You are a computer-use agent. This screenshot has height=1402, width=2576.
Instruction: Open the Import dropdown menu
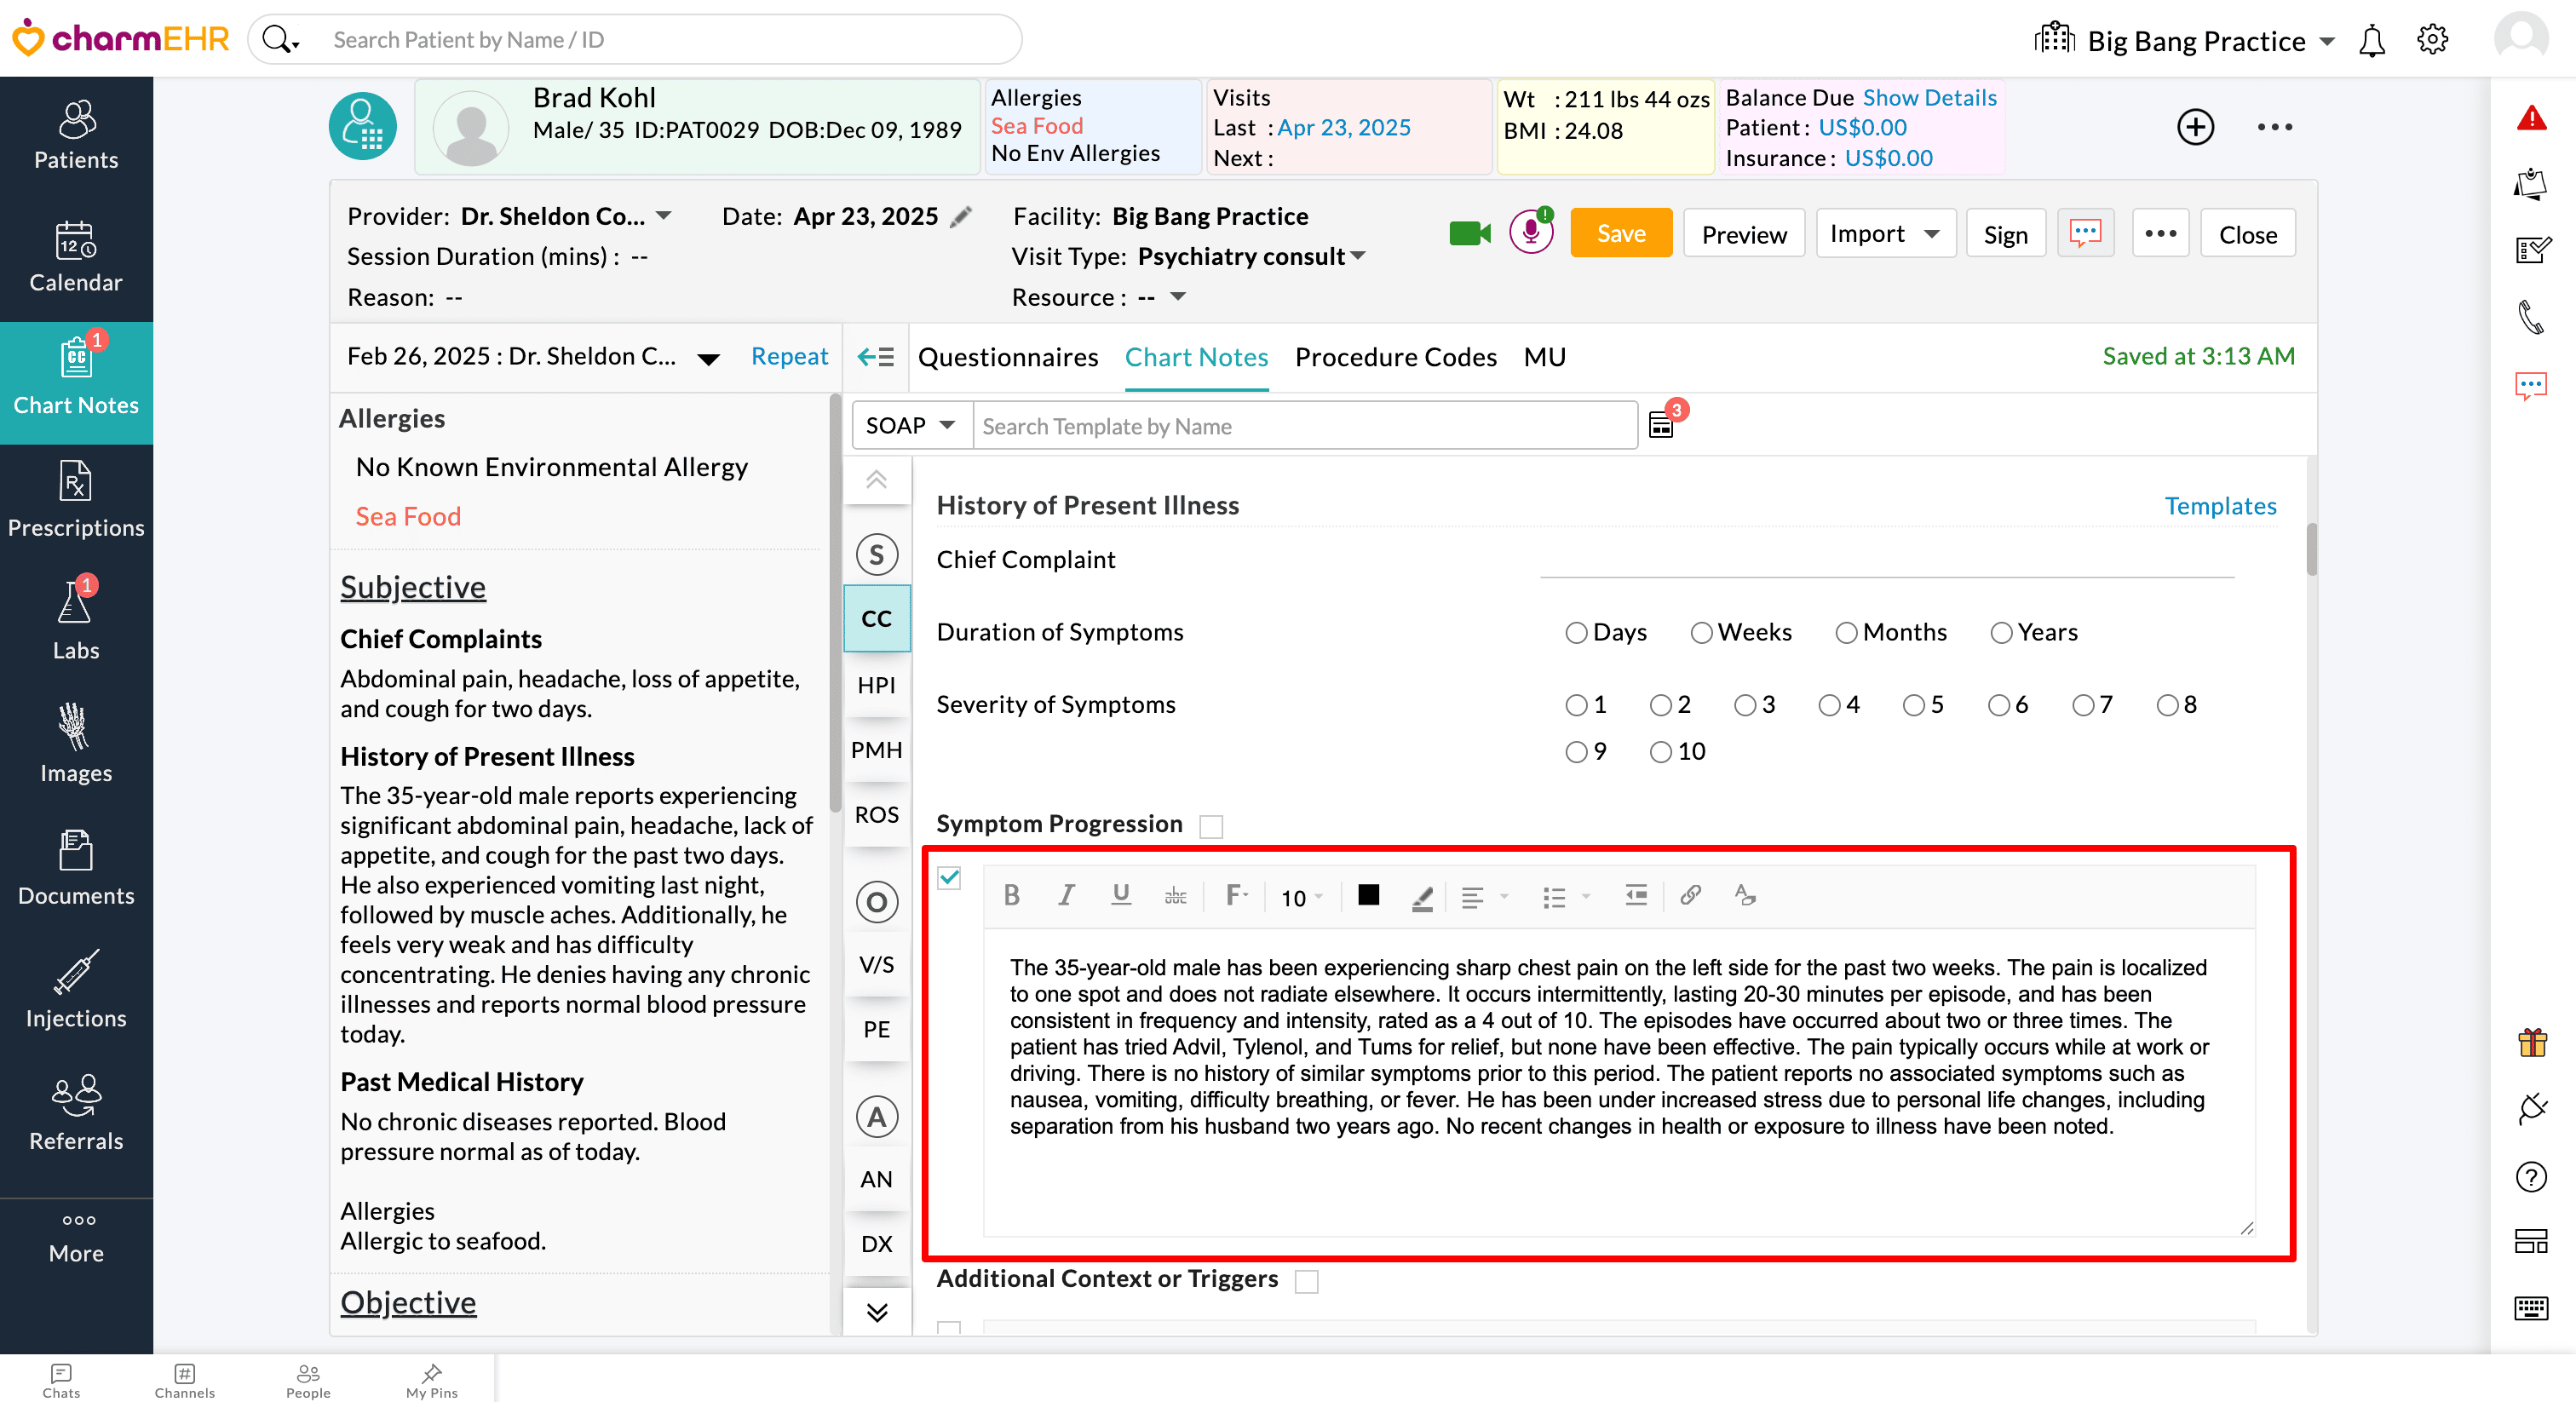1885,233
